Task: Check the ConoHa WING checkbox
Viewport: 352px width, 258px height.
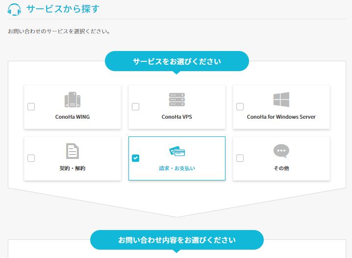Action: (x=31, y=106)
